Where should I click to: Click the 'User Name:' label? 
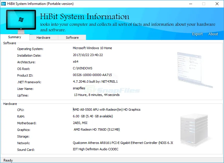coord(25,89)
